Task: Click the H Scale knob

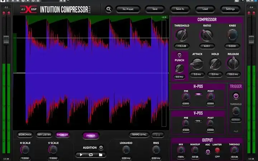Action: coord(25,150)
